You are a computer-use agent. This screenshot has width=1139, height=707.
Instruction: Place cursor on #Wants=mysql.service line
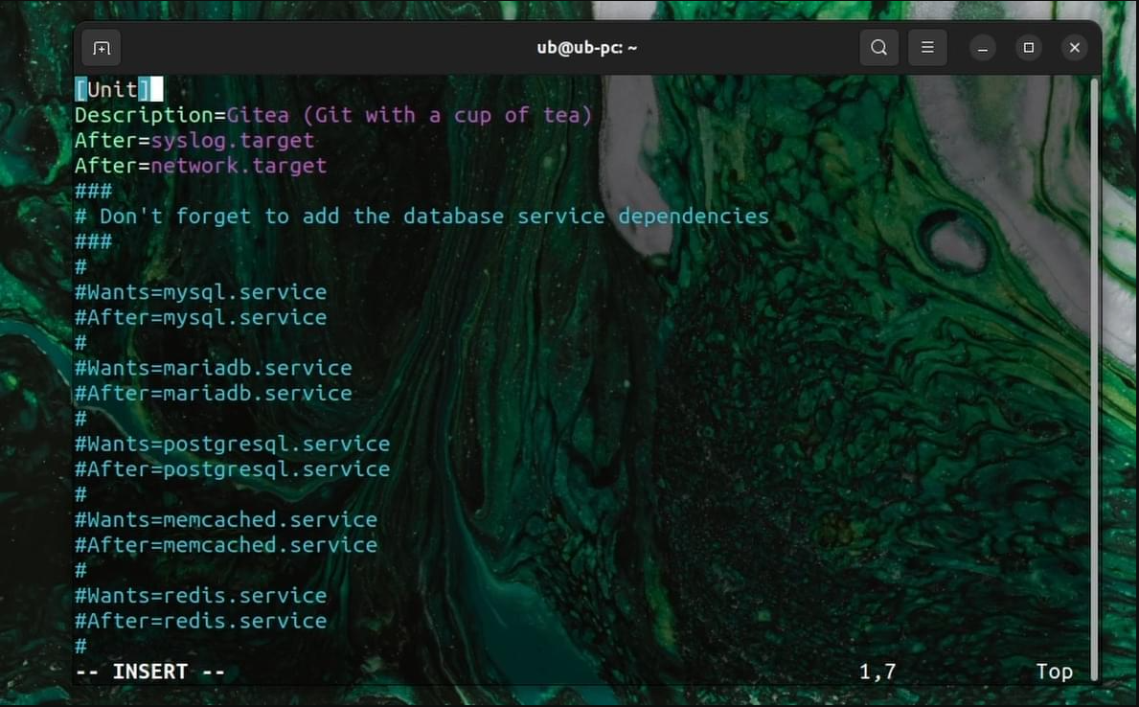tap(201, 292)
